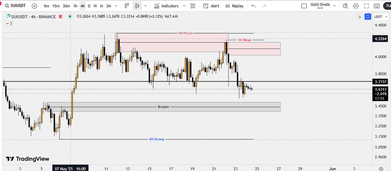This screenshot has width=391, height=171.
Task: Open the layout grid setup icon
Action: (x=193, y=6)
